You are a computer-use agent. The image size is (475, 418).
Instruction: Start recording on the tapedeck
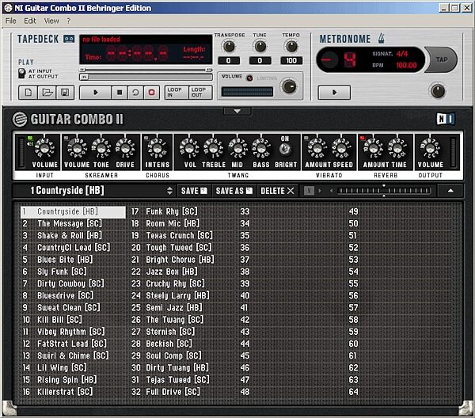(152, 93)
